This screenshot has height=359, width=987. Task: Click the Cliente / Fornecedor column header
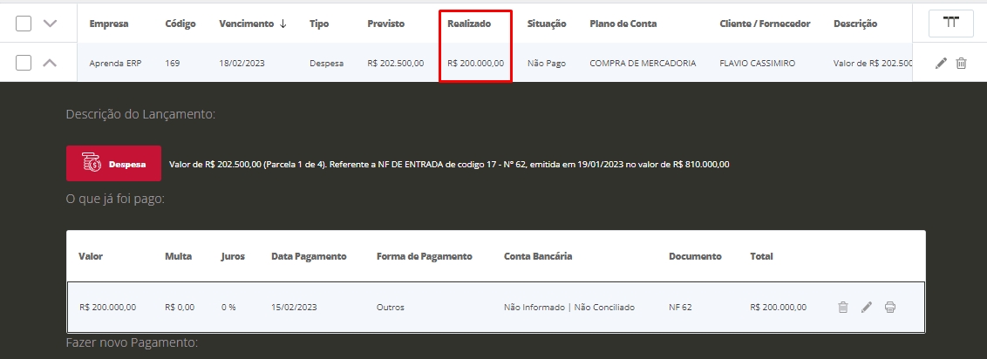click(765, 24)
